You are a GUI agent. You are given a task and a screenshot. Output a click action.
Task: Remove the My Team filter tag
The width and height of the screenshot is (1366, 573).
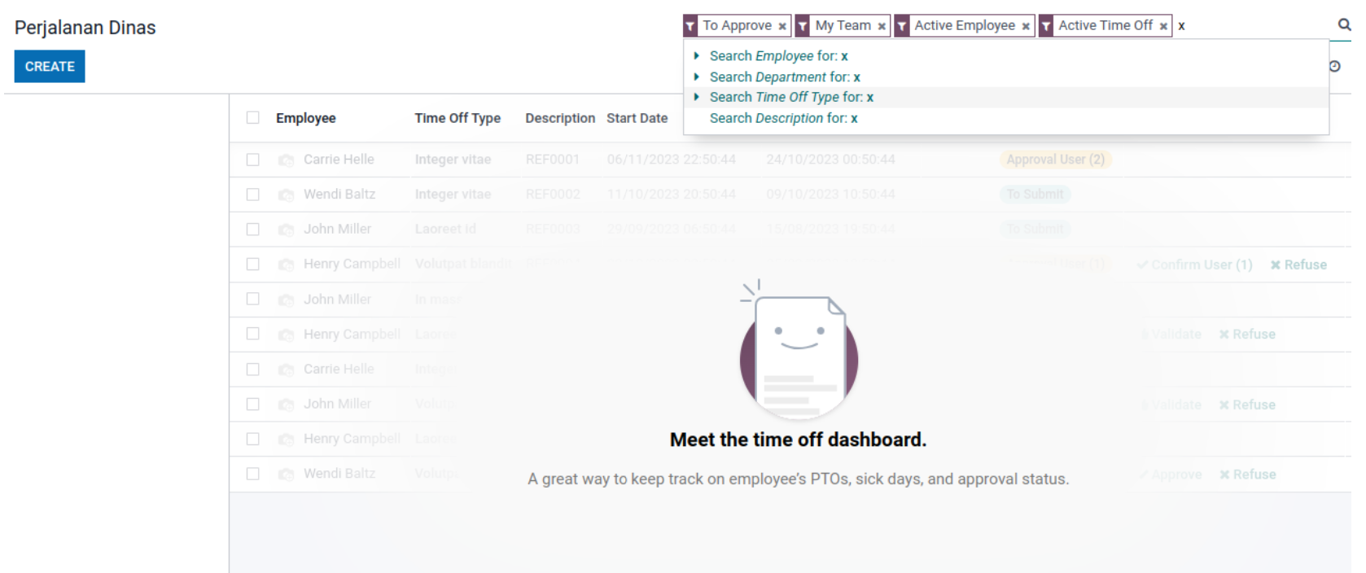(x=882, y=26)
